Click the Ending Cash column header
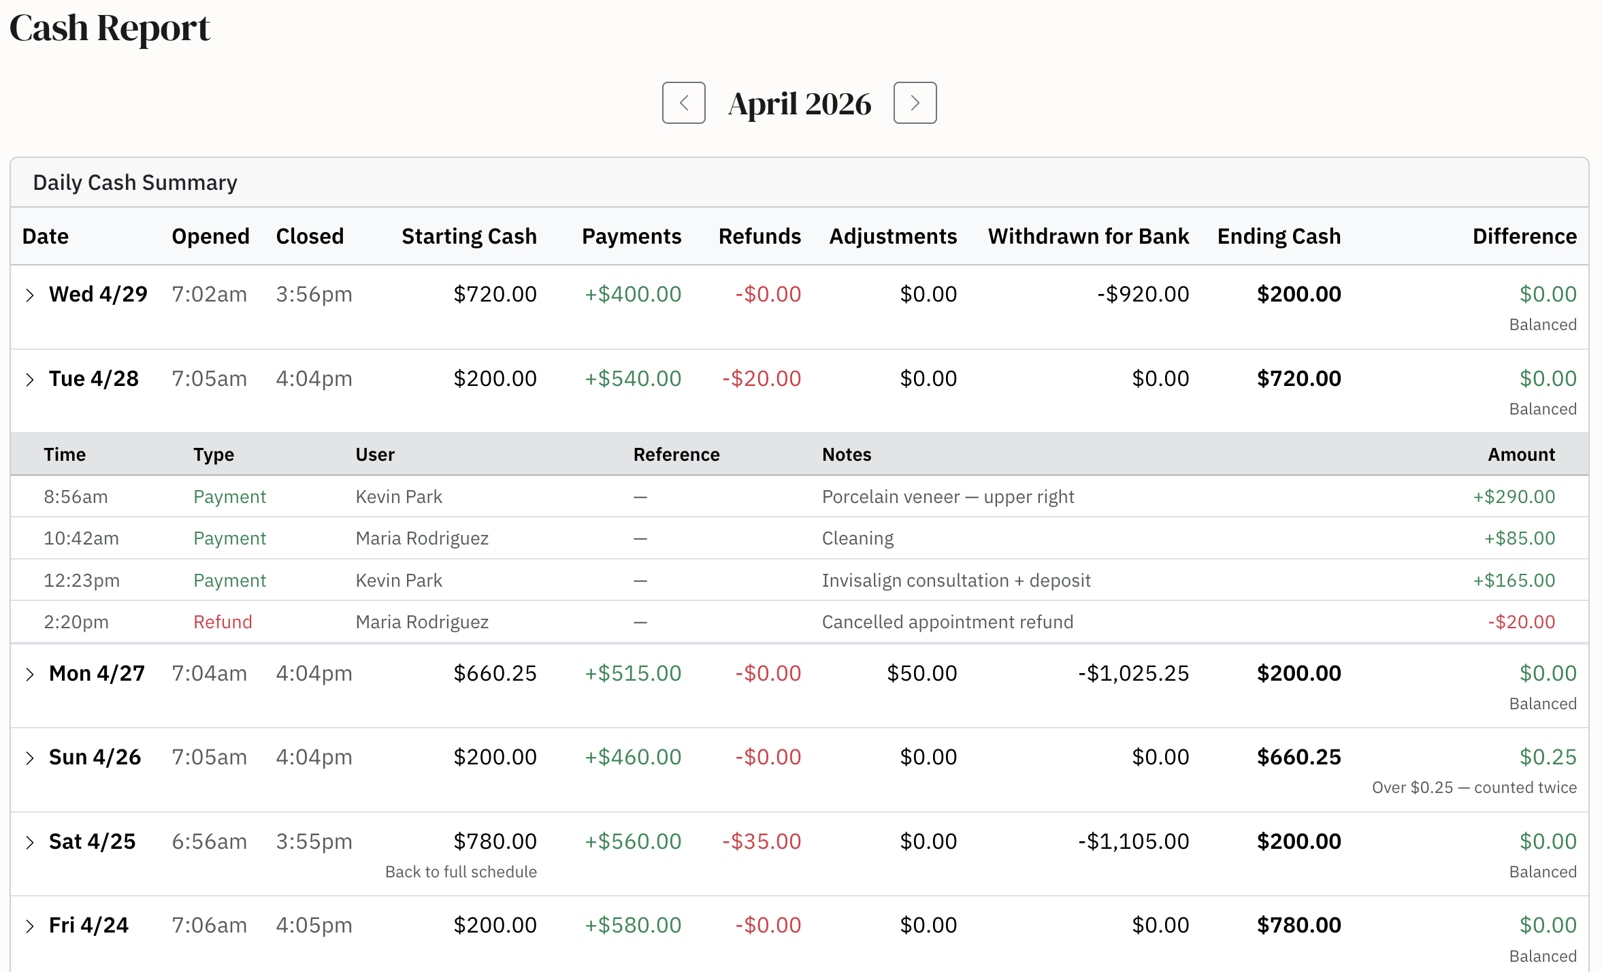1602x972 pixels. 1279,236
